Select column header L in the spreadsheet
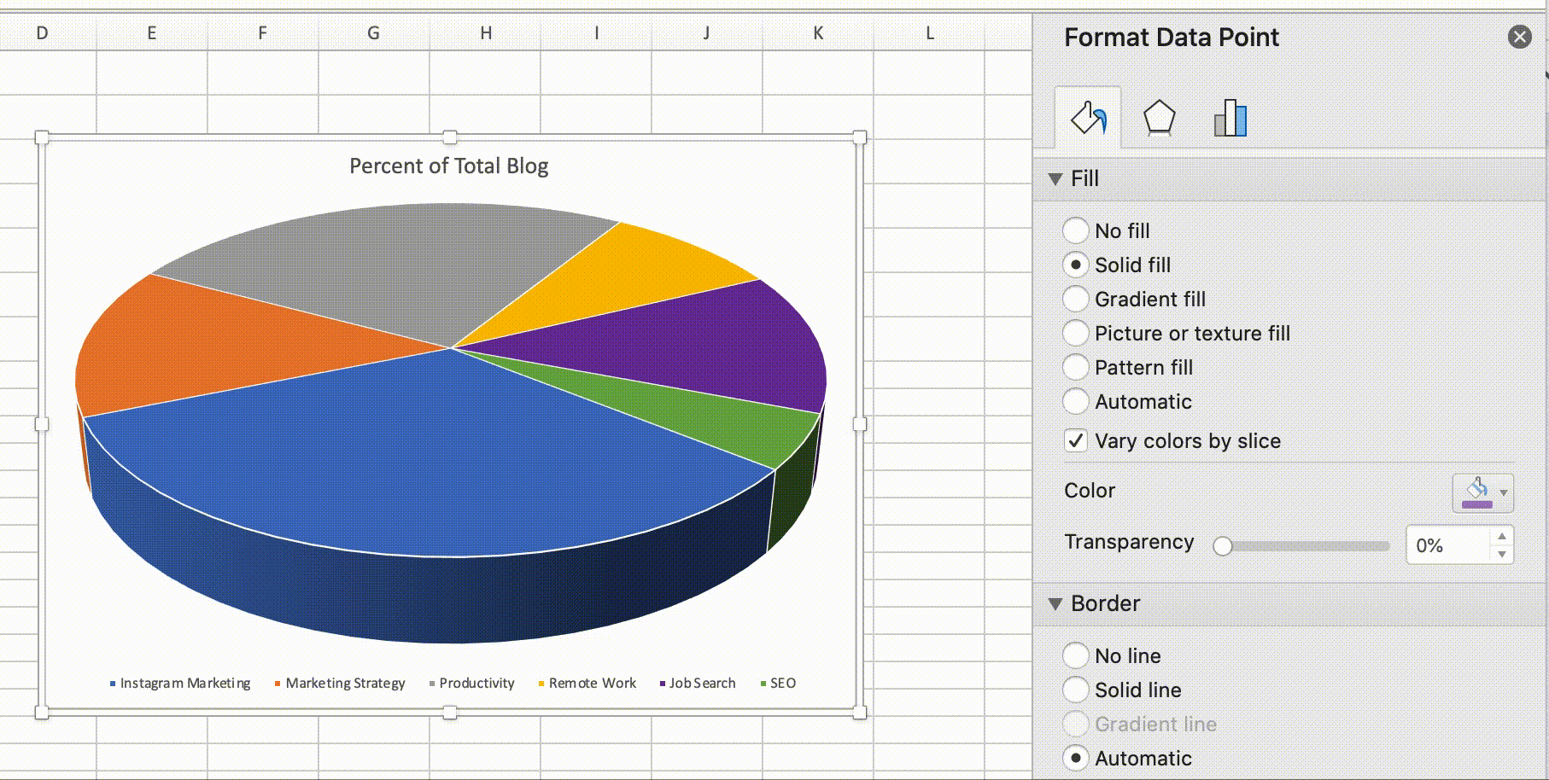1549x780 pixels. click(x=929, y=33)
